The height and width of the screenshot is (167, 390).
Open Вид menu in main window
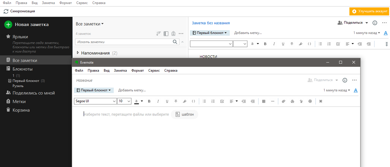coord(35,3)
